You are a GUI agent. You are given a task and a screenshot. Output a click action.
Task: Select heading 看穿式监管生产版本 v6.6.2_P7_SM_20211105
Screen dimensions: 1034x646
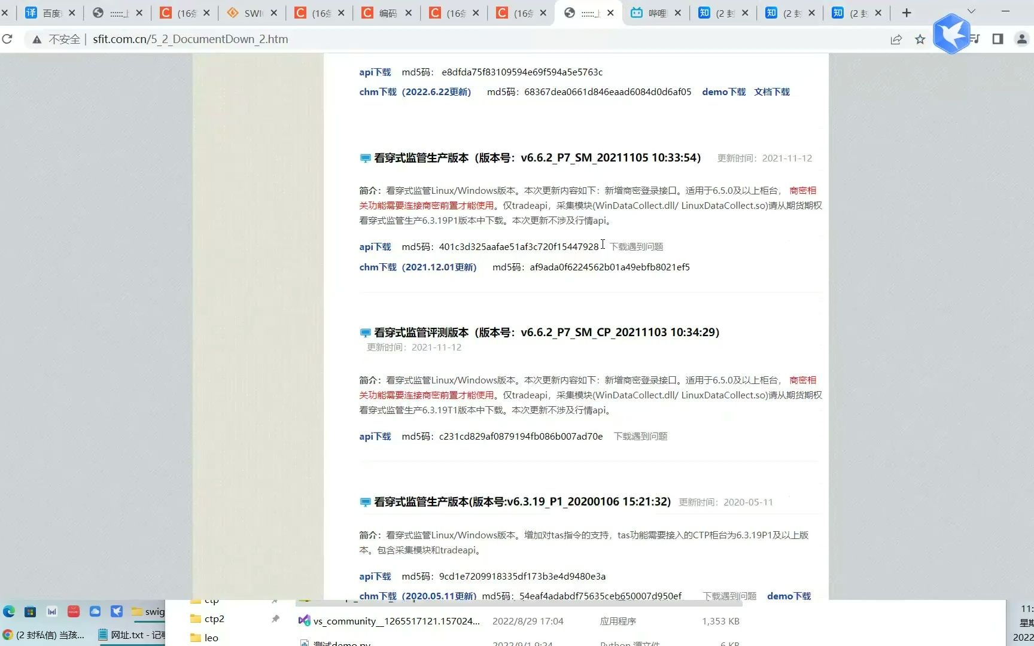(x=537, y=158)
